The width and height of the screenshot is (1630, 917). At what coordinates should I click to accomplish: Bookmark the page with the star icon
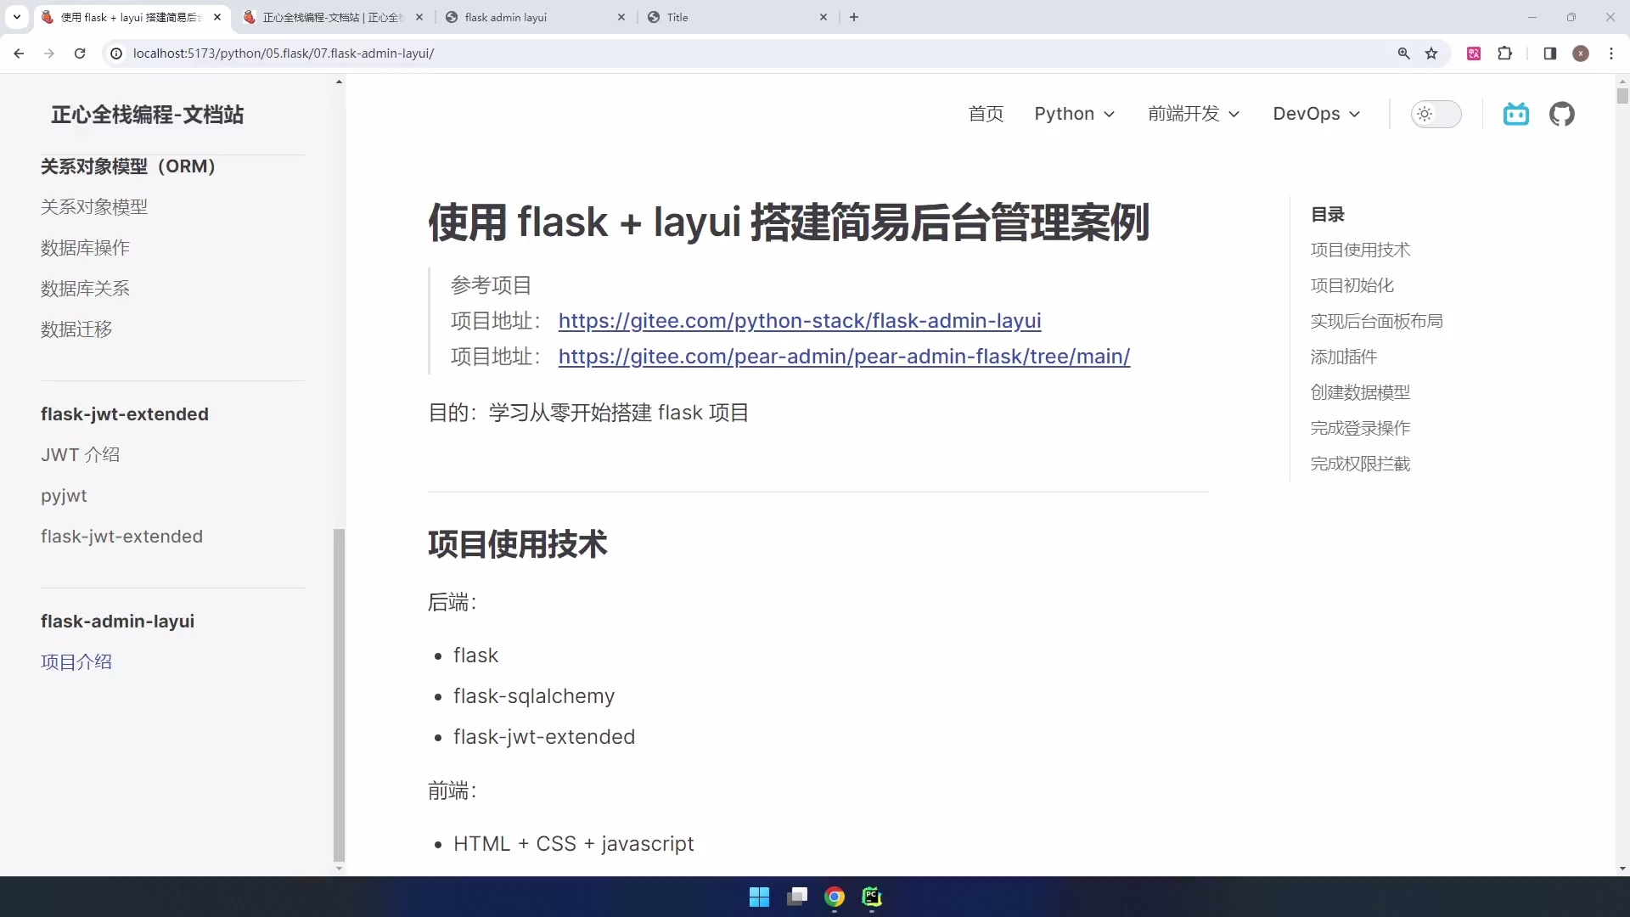(x=1432, y=53)
